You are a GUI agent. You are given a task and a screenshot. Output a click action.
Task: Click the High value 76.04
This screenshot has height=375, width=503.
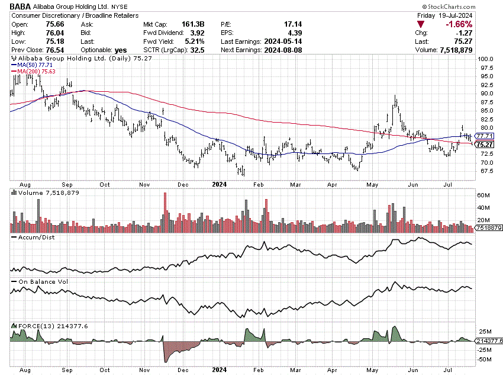[55, 33]
